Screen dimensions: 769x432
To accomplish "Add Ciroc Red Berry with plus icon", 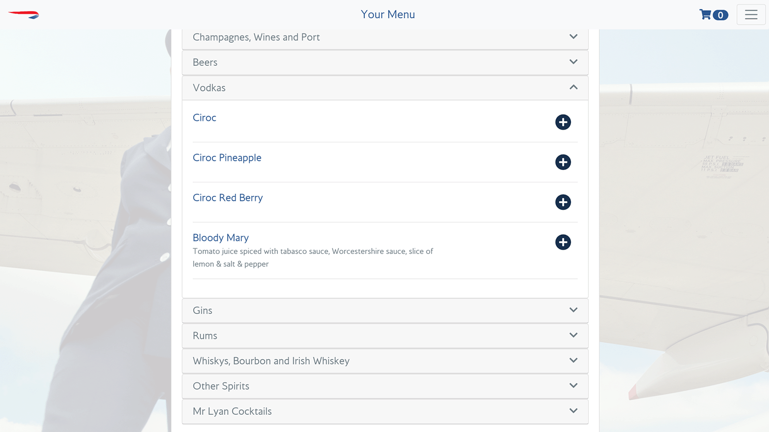I will click(563, 202).
